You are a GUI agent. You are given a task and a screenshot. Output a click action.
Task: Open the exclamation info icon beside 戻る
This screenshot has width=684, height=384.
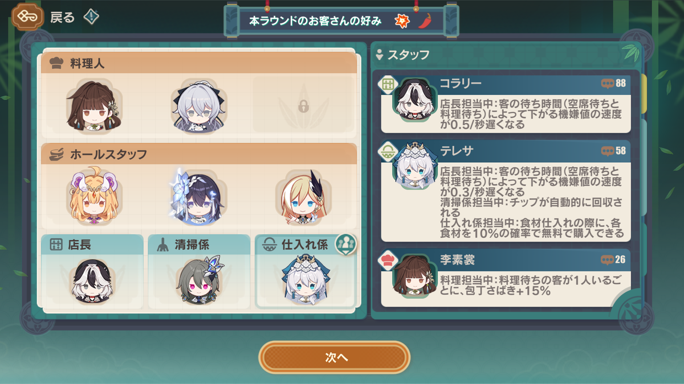[x=91, y=17]
